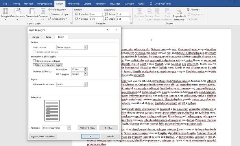Expand the Allineamento verticale dropdown
240x146 pixels.
(x=86, y=84)
